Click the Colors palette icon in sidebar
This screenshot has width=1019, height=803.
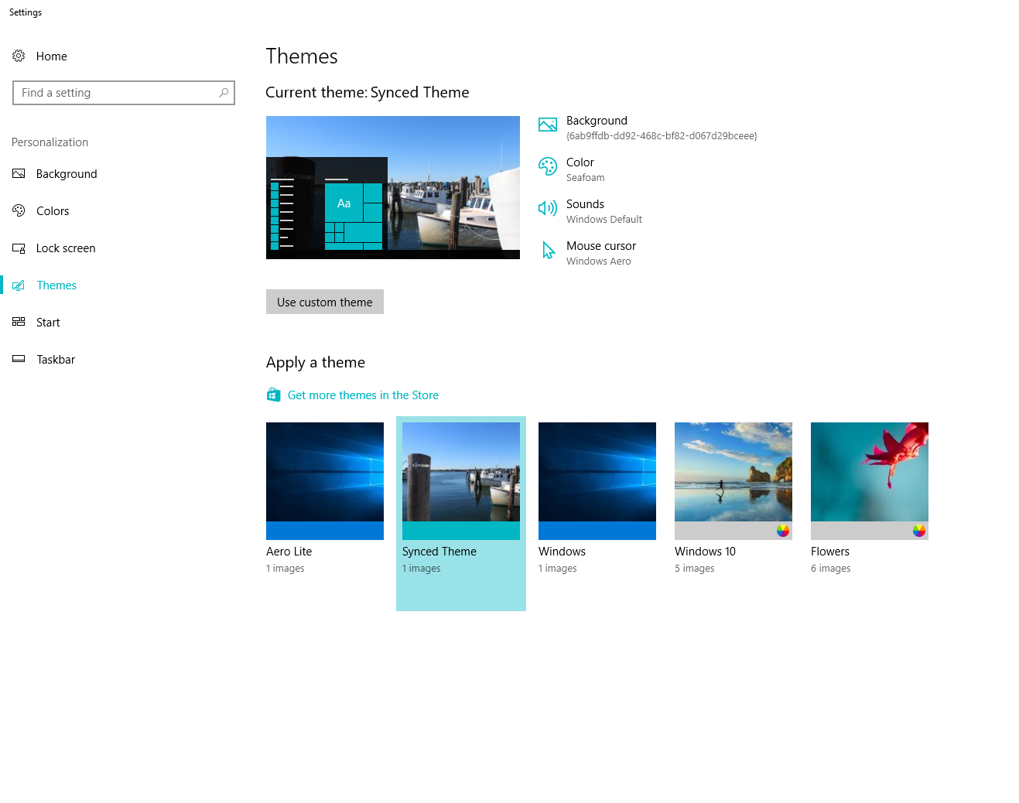(x=19, y=210)
